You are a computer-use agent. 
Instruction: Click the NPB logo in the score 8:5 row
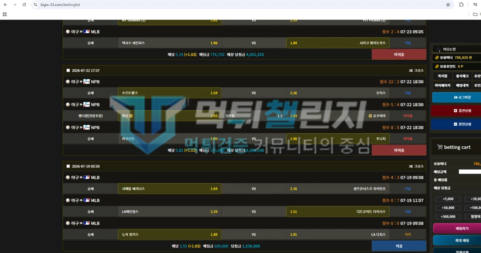[86, 128]
